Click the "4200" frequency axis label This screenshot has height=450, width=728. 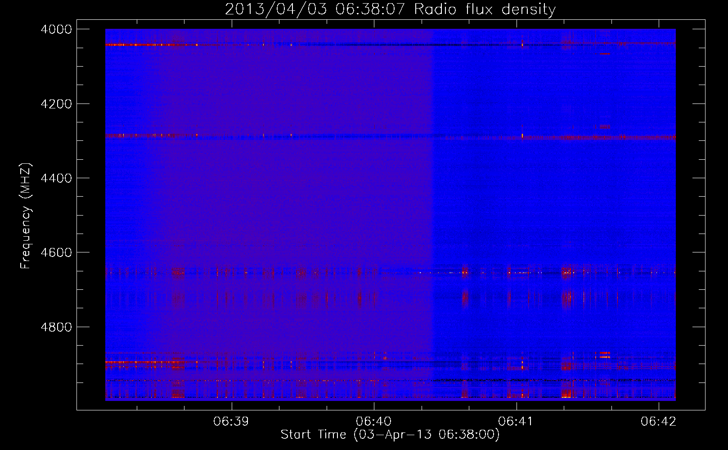click(x=56, y=104)
